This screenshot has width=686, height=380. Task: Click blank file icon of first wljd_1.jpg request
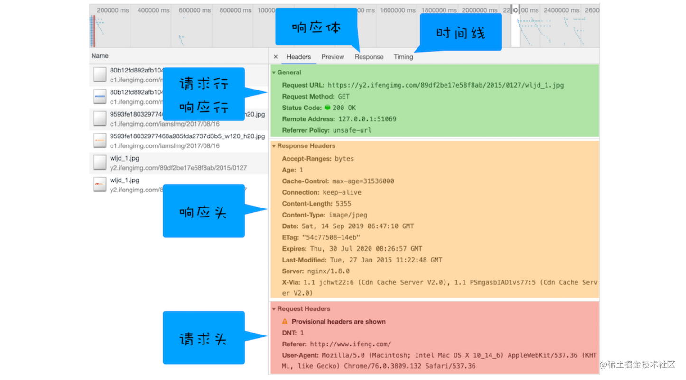[x=100, y=163]
